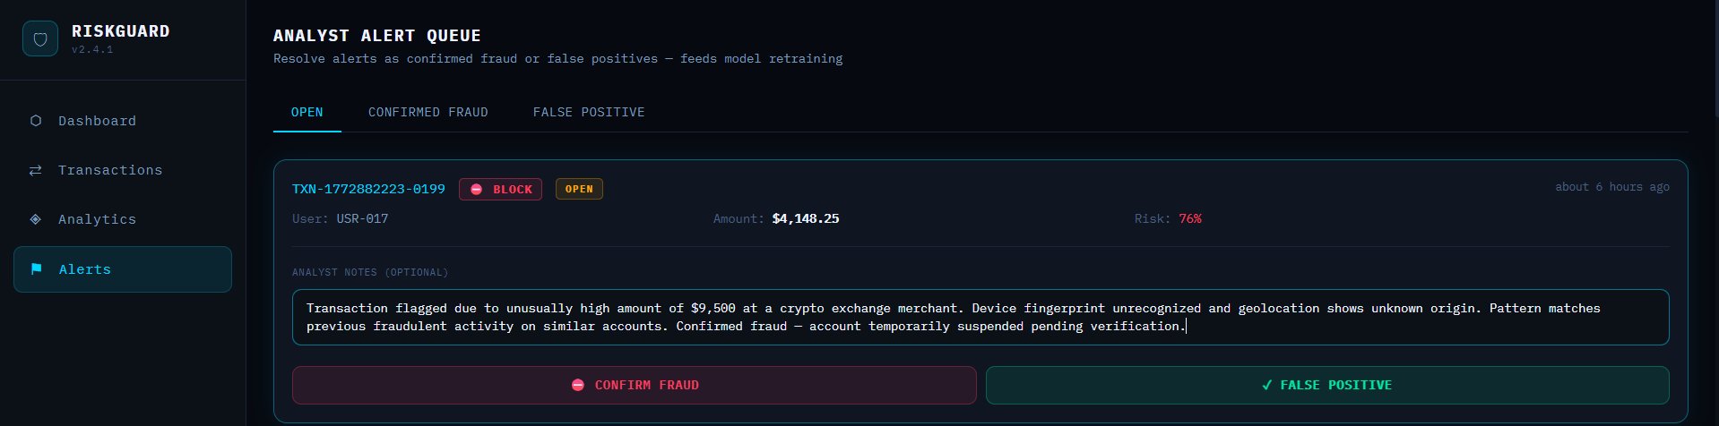Click into the analyst notes text field
Image resolution: width=1719 pixels, height=426 pixels.
[980, 317]
